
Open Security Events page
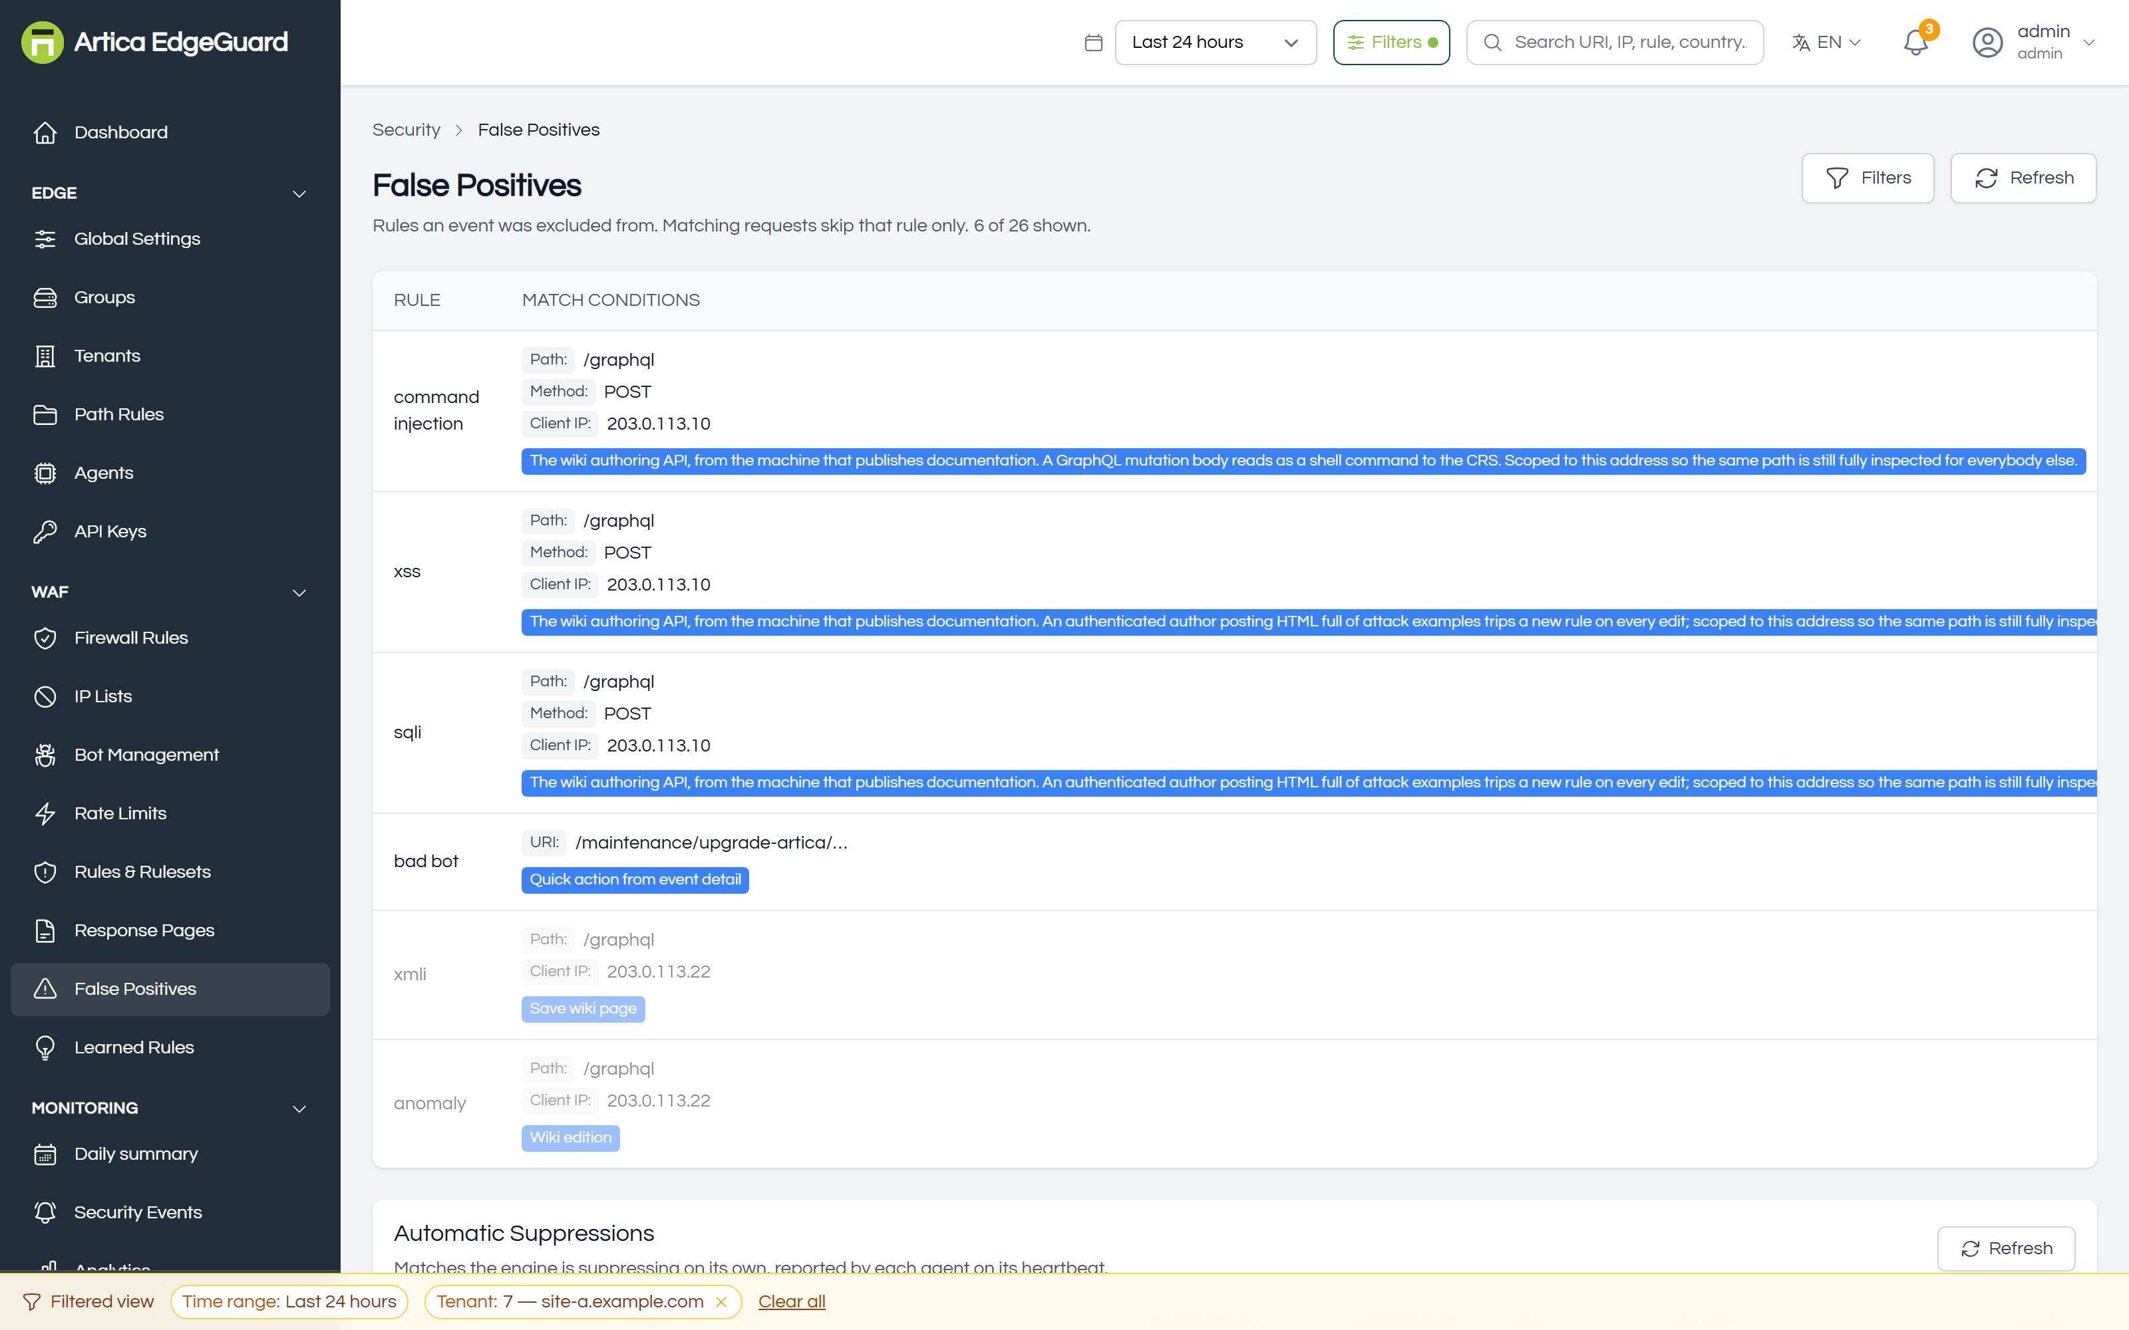[x=170, y=1212]
